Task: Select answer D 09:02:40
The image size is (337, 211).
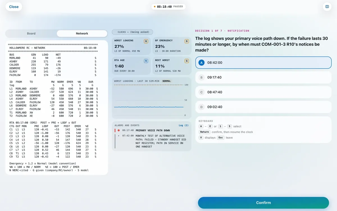Action: 263,107
